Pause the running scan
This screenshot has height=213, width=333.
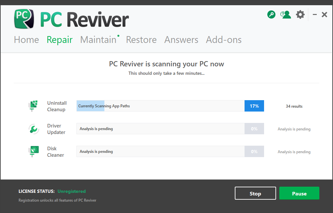[299, 193]
